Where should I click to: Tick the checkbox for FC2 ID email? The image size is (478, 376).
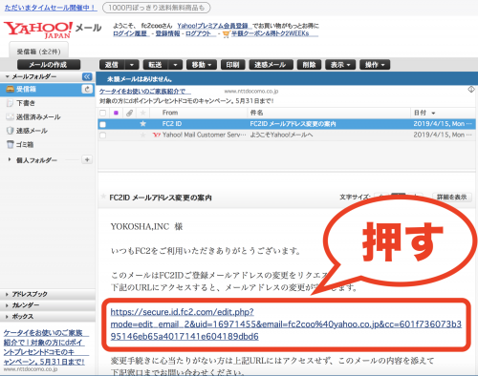coord(102,124)
